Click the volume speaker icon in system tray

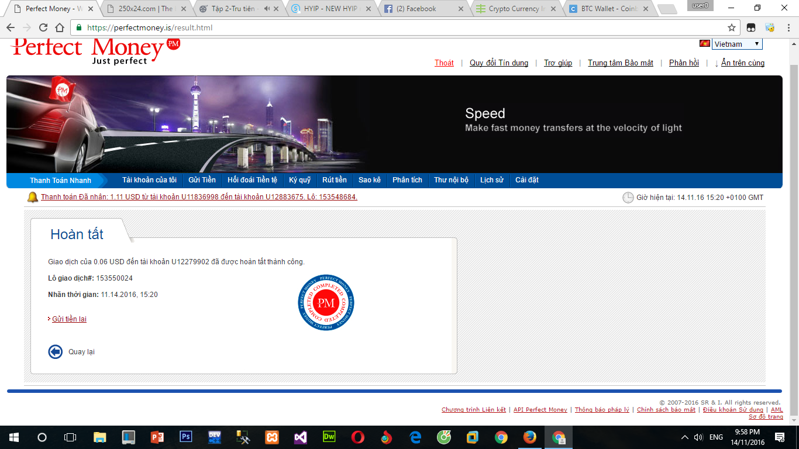tap(698, 437)
